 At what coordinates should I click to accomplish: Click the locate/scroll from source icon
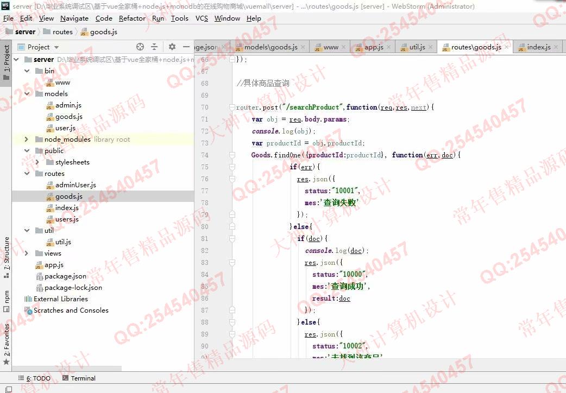click(x=140, y=47)
